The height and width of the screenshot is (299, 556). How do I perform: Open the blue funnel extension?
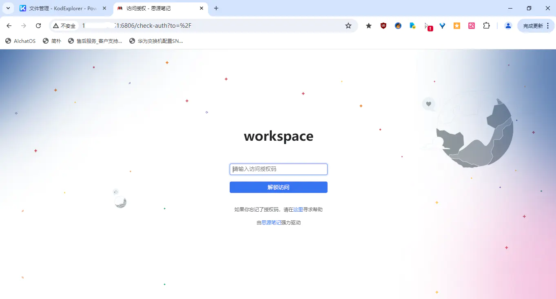click(x=442, y=26)
